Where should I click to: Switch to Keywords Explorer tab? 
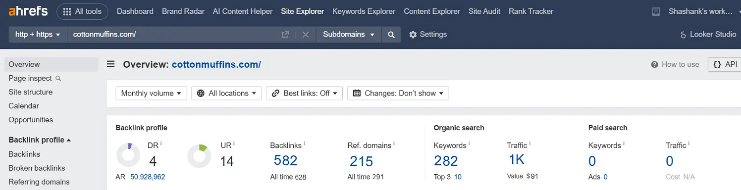[x=364, y=11]
